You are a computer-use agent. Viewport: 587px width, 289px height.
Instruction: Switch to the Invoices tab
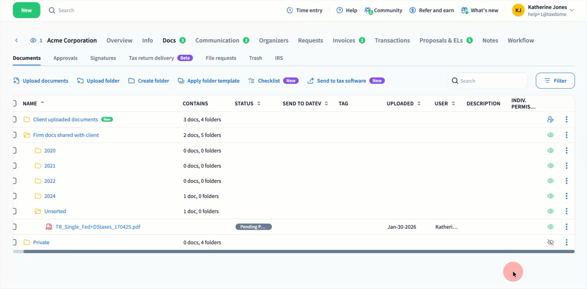[344, 40]
